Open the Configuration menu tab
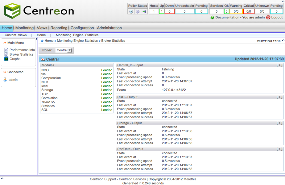285x185 pixels. point(82,28)
